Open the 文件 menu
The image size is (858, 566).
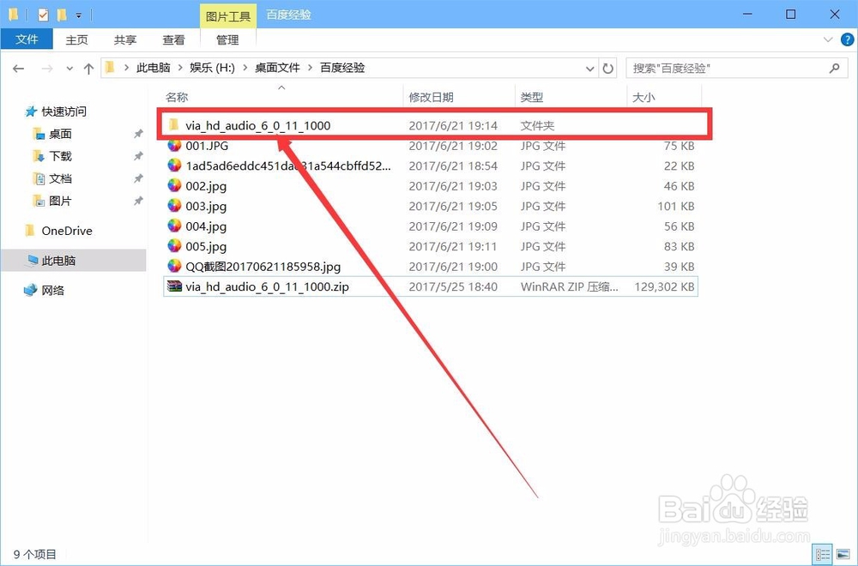pyautogui.click(x=27, y=39)
